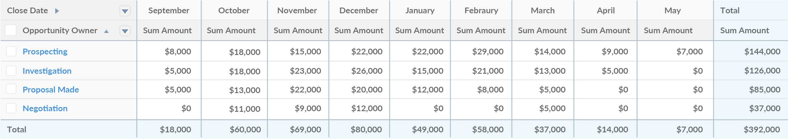The width and height of the screenshot is (788, 139).
Task: Toggle the select-all checkbox beside Opportunity Owner
Action: point(11,31)
